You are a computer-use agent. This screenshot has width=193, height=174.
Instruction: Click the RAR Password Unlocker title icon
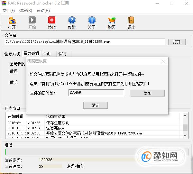click(x=4, y=3)
